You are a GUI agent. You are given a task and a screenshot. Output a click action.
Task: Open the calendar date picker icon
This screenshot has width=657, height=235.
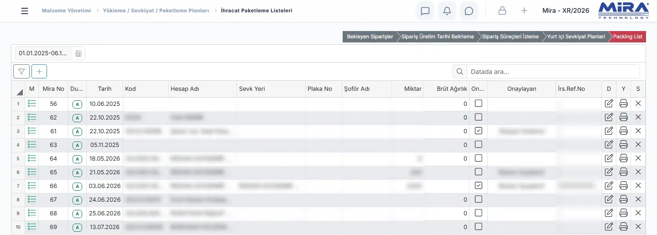[78, 53]
